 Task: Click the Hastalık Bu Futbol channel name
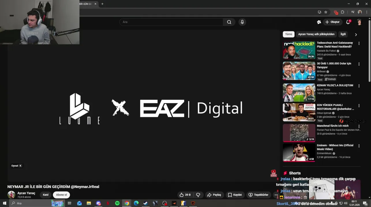tap(326, 51)
